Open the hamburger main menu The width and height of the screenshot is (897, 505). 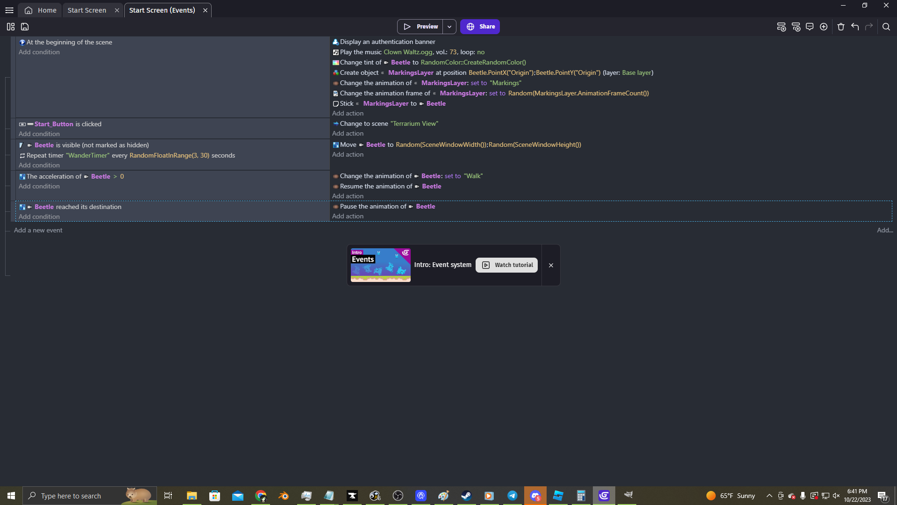pos(9,10)
